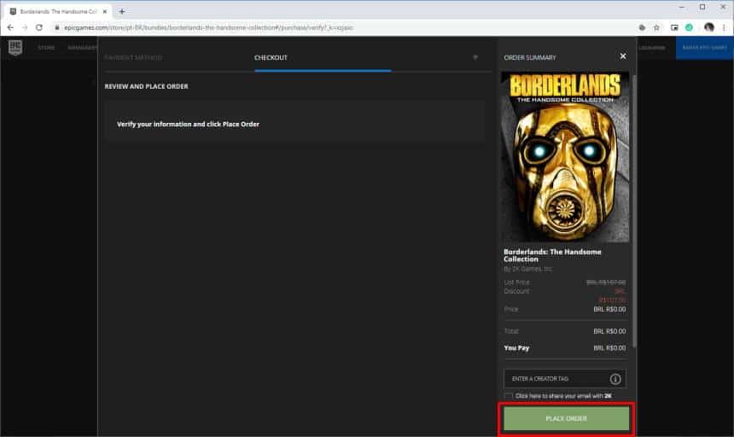Open the green round extension icon
This screenshot has height=437, width=734.
coord(689,27)
